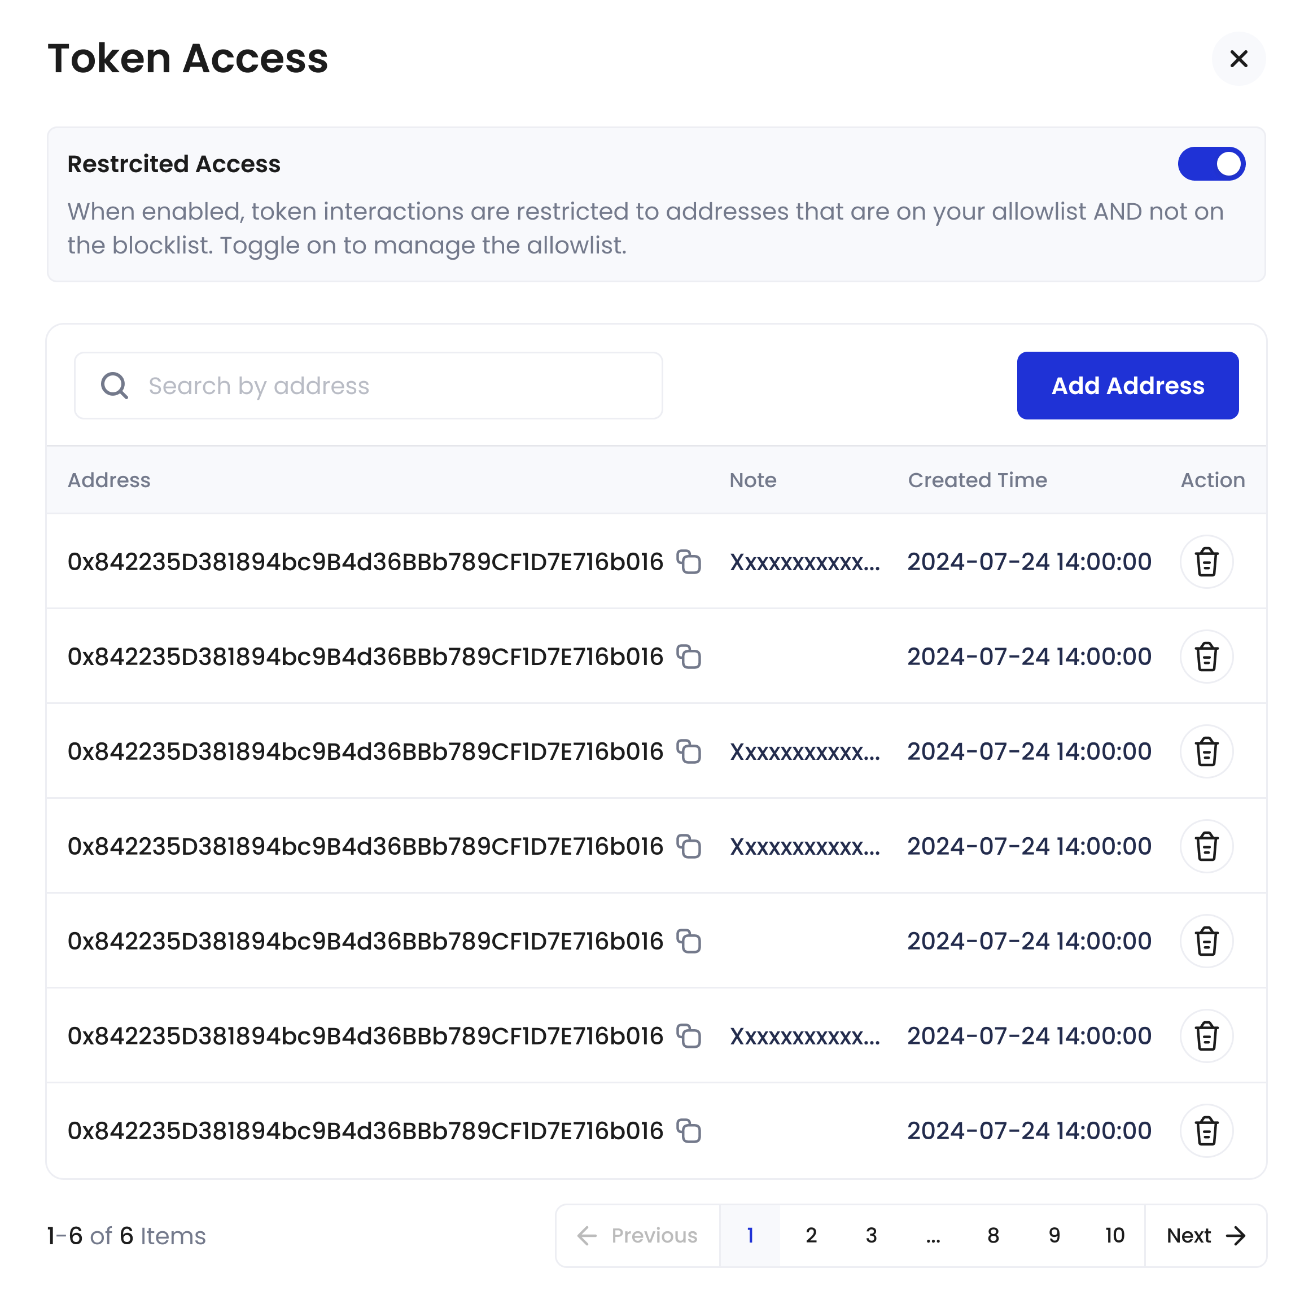This screenshot has width=1313, height=1299.
Task: Click the Add Address button
Action: tap(1127, 386)
